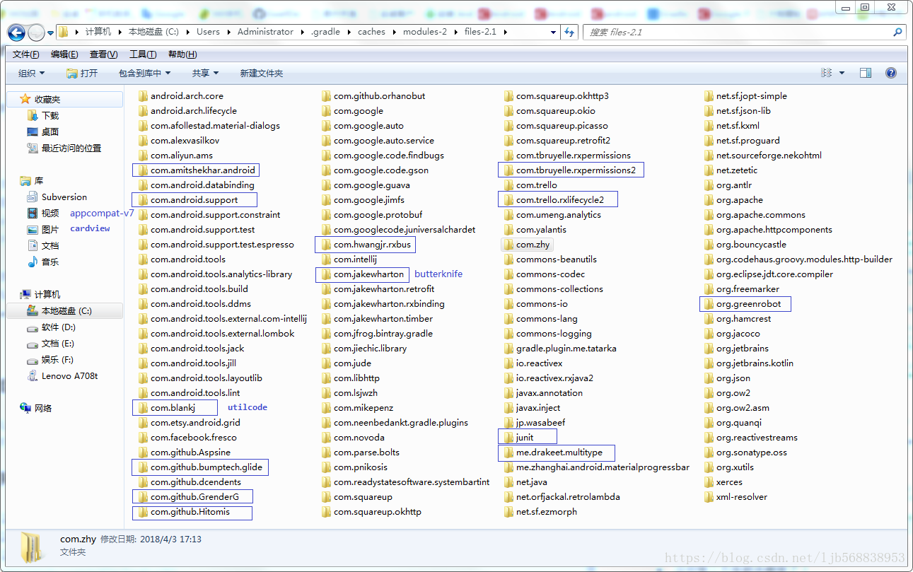913x572 pixels.
Task: Click Users in address breadcrumb
Action: coord(208,32)
